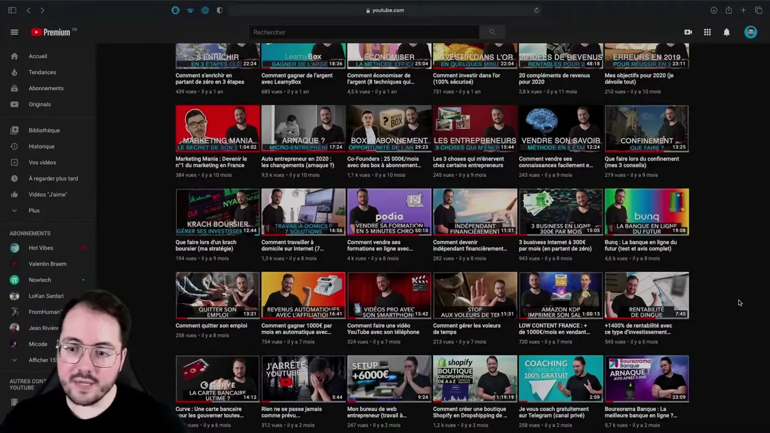
Task: Select Vos vidéos in the sidebar
Action: pyautogui.click(x=14, y=162)
